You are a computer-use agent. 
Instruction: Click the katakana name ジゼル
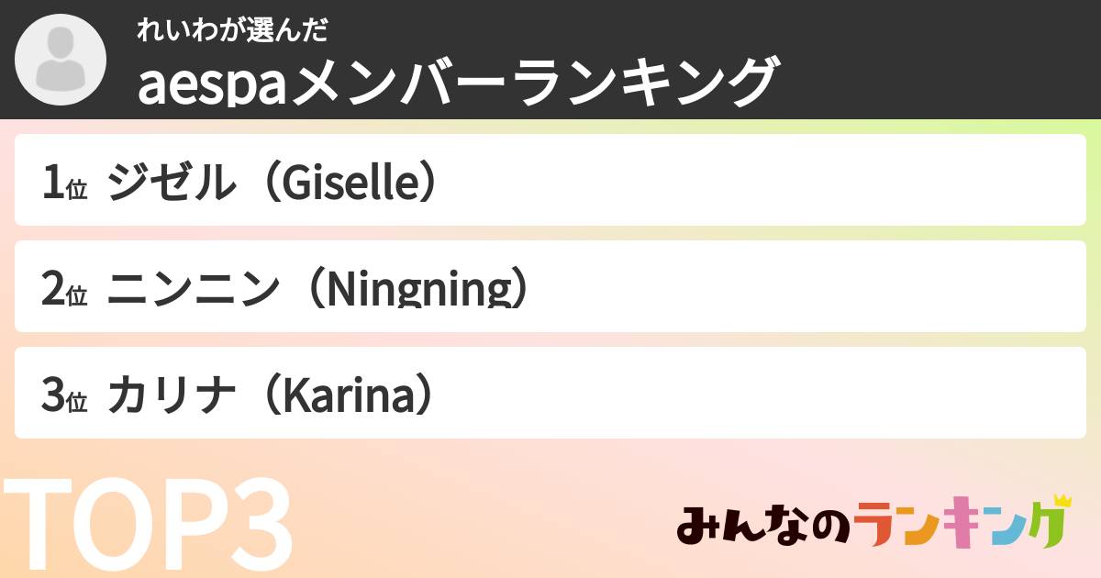click(167, 183)
